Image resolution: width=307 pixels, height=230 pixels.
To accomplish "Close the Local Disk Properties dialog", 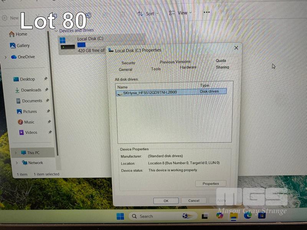I will (236, 48).
